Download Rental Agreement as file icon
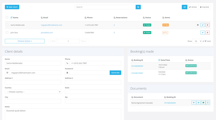 pos(208,103)
